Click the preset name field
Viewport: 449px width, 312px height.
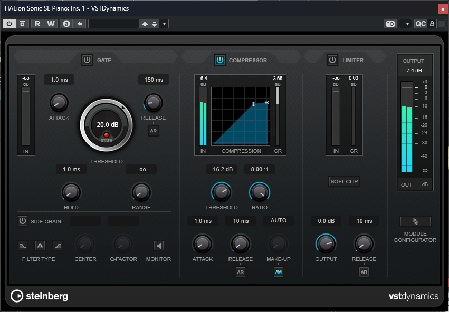[114, 24]
